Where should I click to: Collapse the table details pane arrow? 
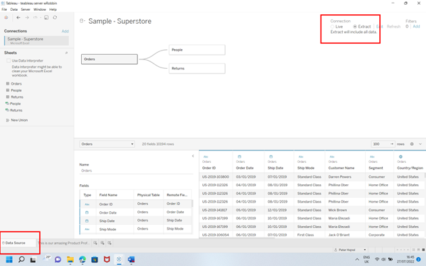click(193, 156)
